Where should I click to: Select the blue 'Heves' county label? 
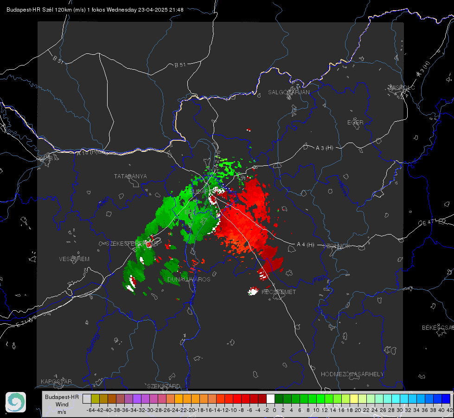click(343, 189)
